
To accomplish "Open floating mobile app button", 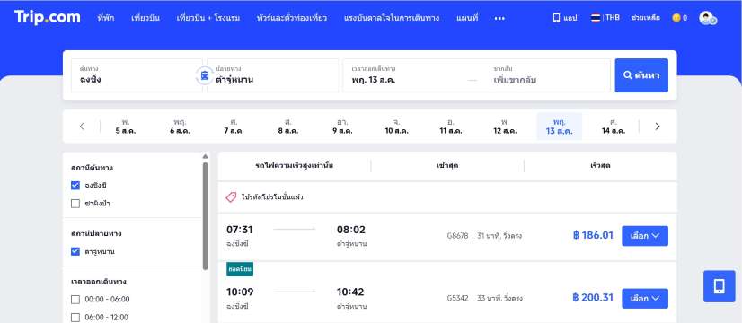I will point(719,286).
